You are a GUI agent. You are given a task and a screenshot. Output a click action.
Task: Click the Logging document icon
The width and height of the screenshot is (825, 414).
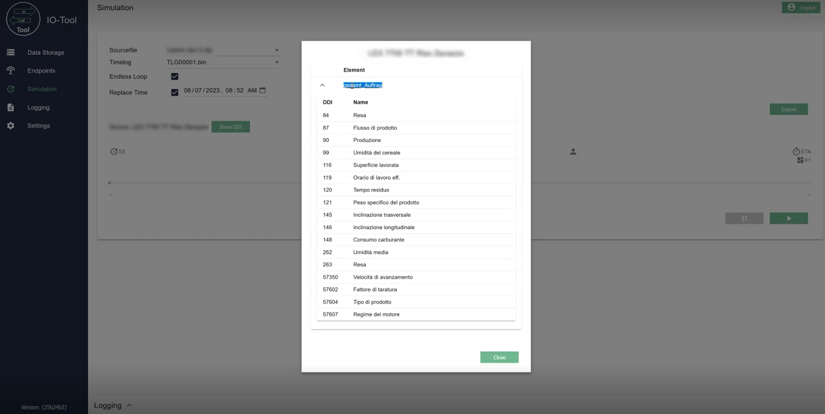pos(10,107)
